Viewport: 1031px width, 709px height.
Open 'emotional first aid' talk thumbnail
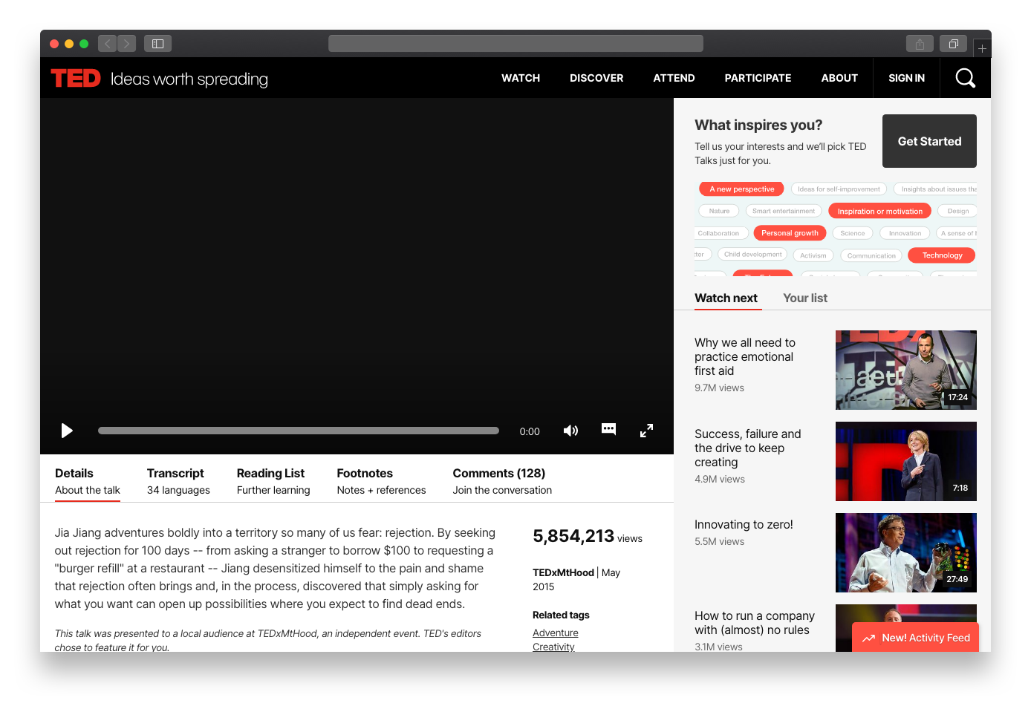[905, 370]
